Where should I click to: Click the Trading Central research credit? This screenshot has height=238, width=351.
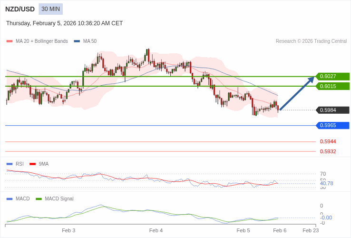(311, 41)
